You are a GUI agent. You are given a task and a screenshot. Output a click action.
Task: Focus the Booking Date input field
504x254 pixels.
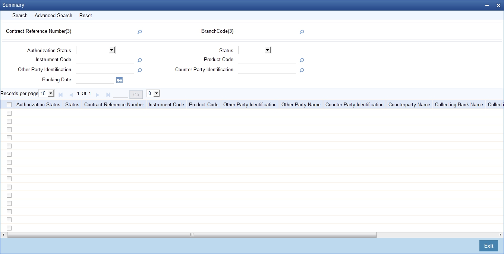pos(95,80)
